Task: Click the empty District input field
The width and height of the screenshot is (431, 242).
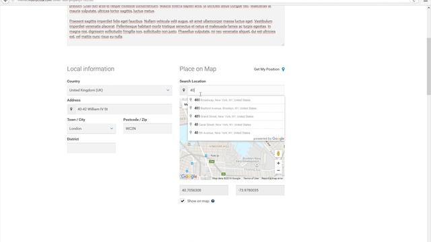Action: point(92,148)
